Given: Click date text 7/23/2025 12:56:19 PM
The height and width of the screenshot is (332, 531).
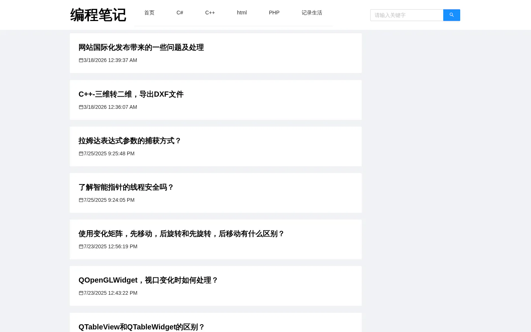Looking at the screenshot, I should point(111,246).
